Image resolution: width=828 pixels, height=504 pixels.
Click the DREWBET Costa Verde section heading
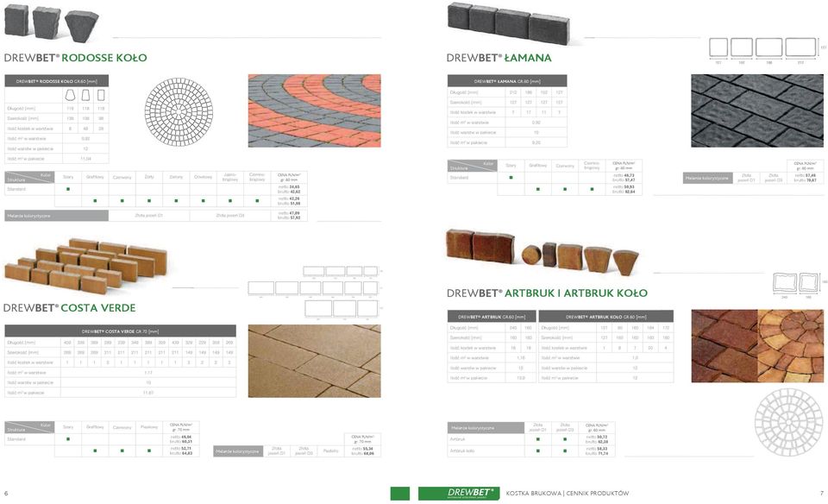pyautogui.click(x=70, y=307)
